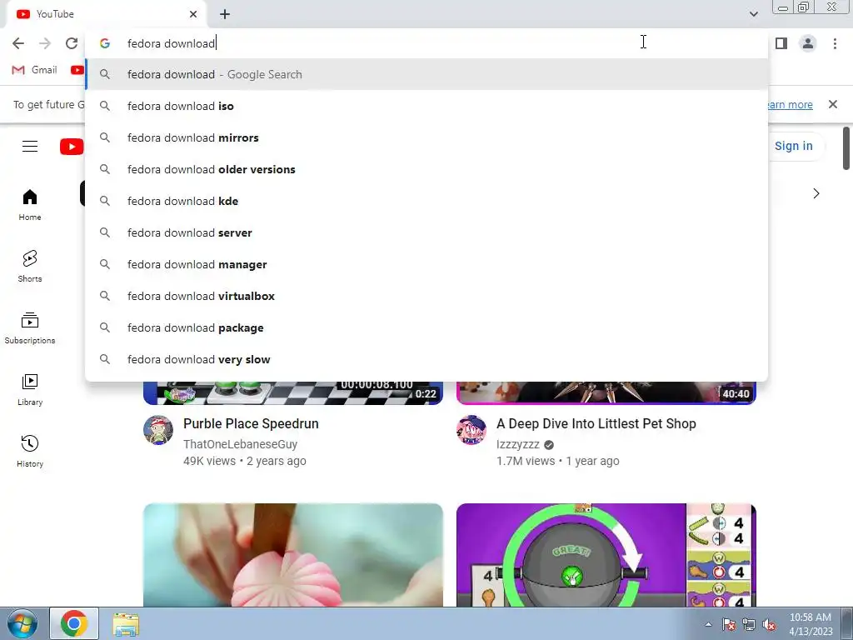This screenshot has height=640, width=853.
Task: Select 'fedora download manager' suggestion
Action: tap(426, 264)
